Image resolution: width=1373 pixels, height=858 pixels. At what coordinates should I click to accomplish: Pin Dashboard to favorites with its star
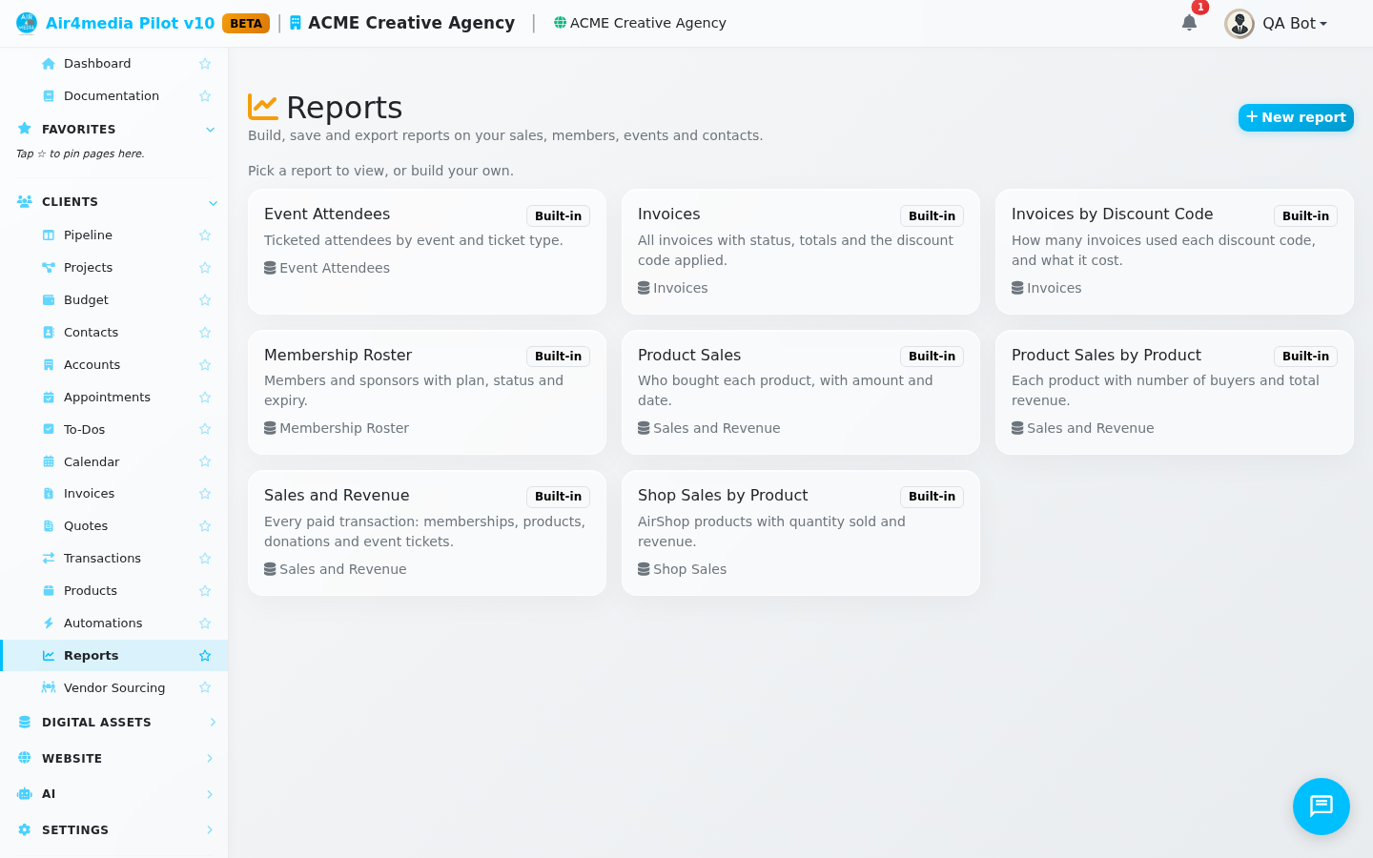click(x=205, y=64)
